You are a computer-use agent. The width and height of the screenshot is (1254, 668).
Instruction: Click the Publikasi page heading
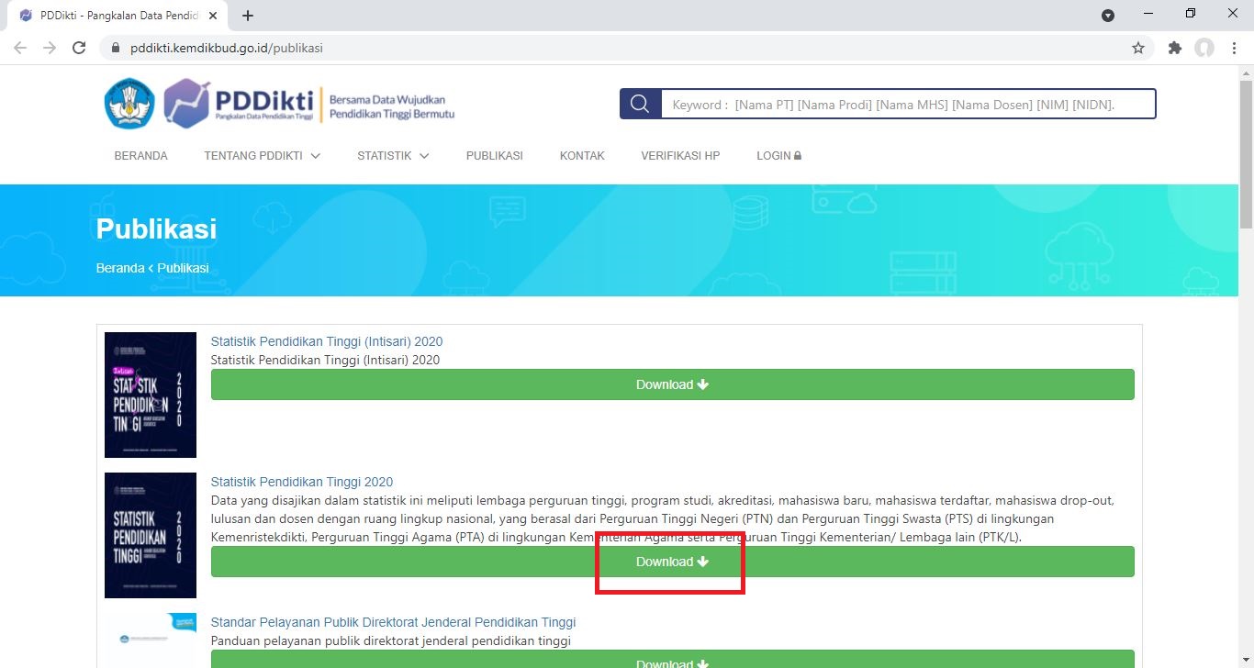coord(156,228)
